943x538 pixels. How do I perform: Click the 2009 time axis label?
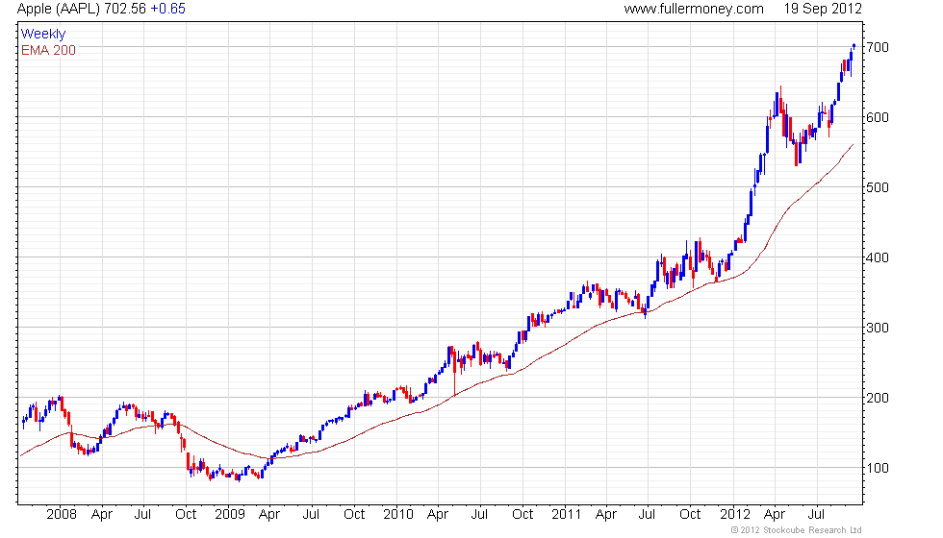click(230, 515)
